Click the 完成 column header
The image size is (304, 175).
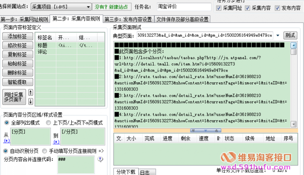[x=152, y=138]
